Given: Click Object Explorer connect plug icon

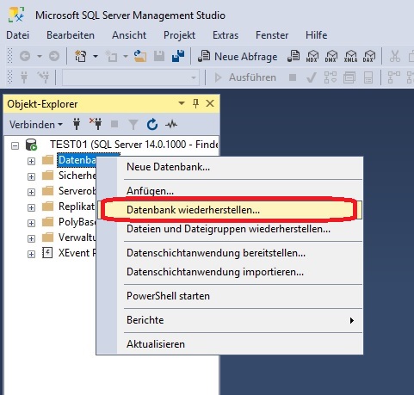Looking at the screenshot, I should [x=77, y=124].
